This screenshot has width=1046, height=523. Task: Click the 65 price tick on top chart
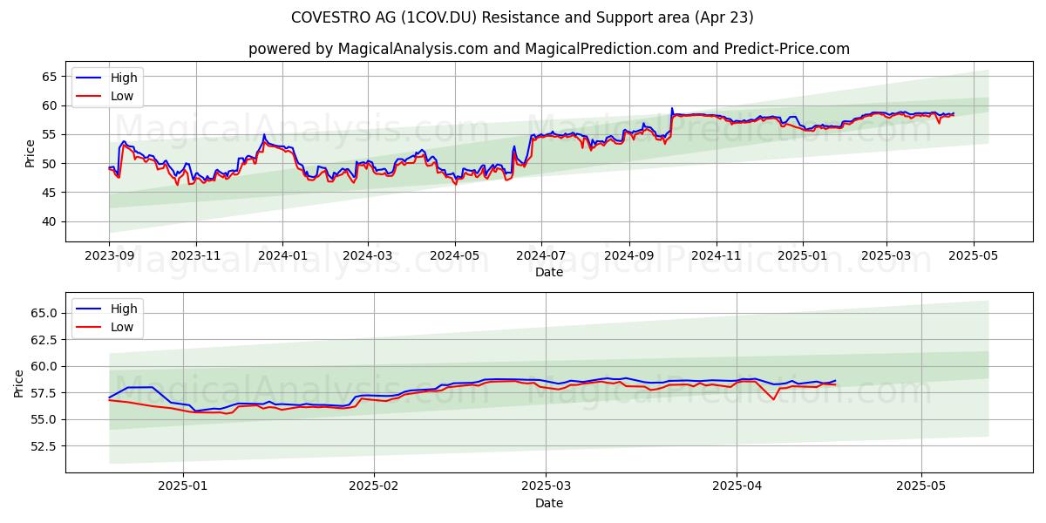[49, 77]
